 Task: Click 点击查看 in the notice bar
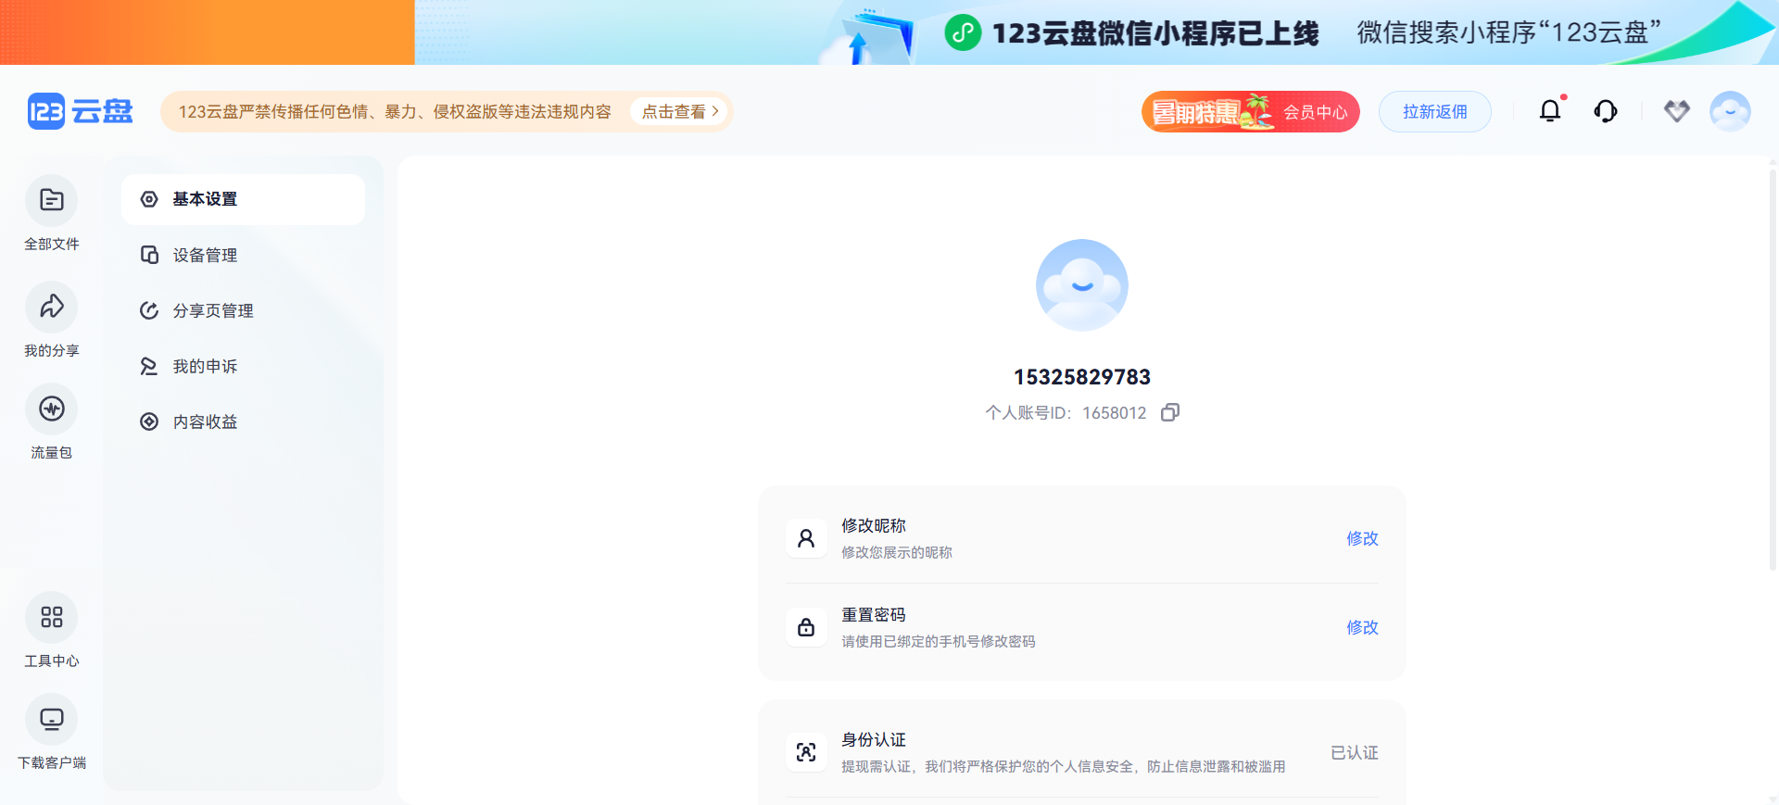[x=679, y=111]
